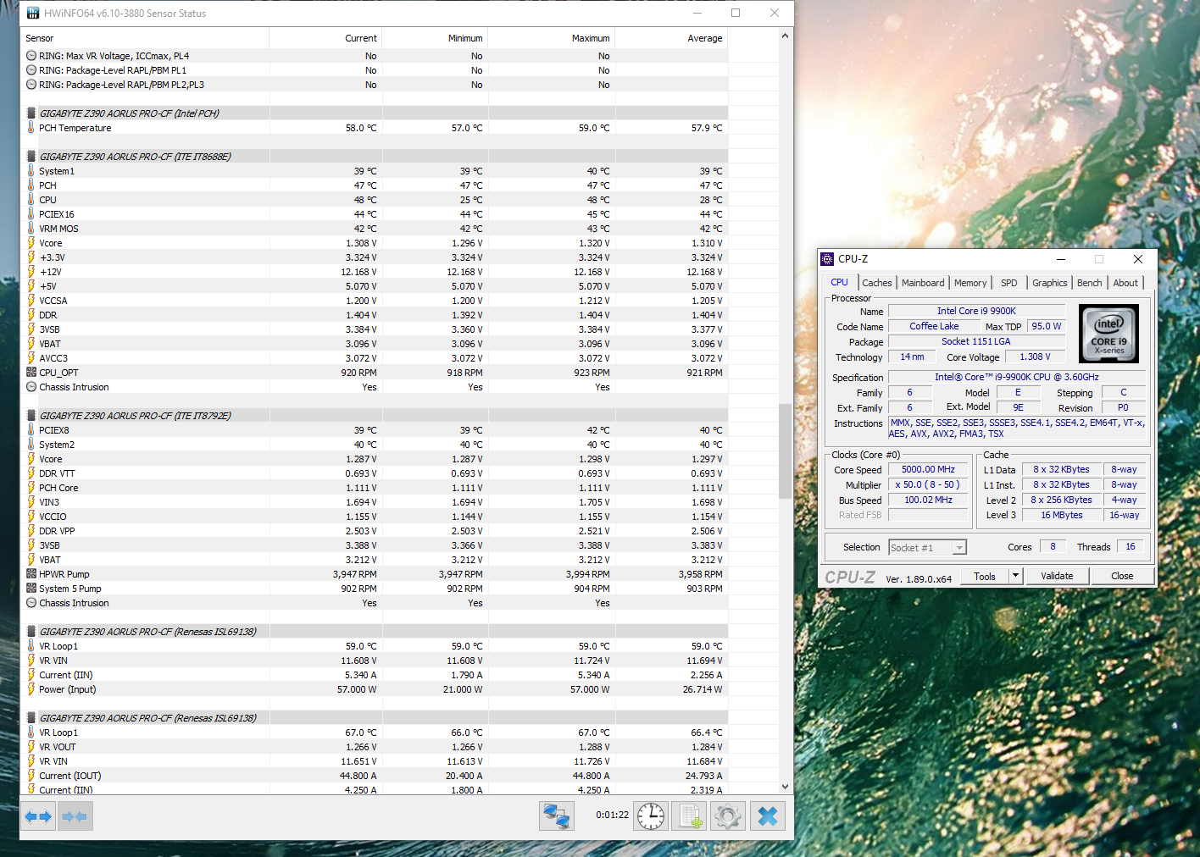The image size is (1200, 857).
Task: Click scroll down arrow in sensor list
Action: [785, 787]
